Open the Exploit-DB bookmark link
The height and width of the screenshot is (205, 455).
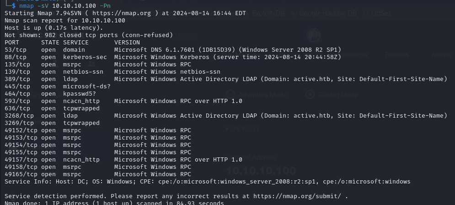268,13
